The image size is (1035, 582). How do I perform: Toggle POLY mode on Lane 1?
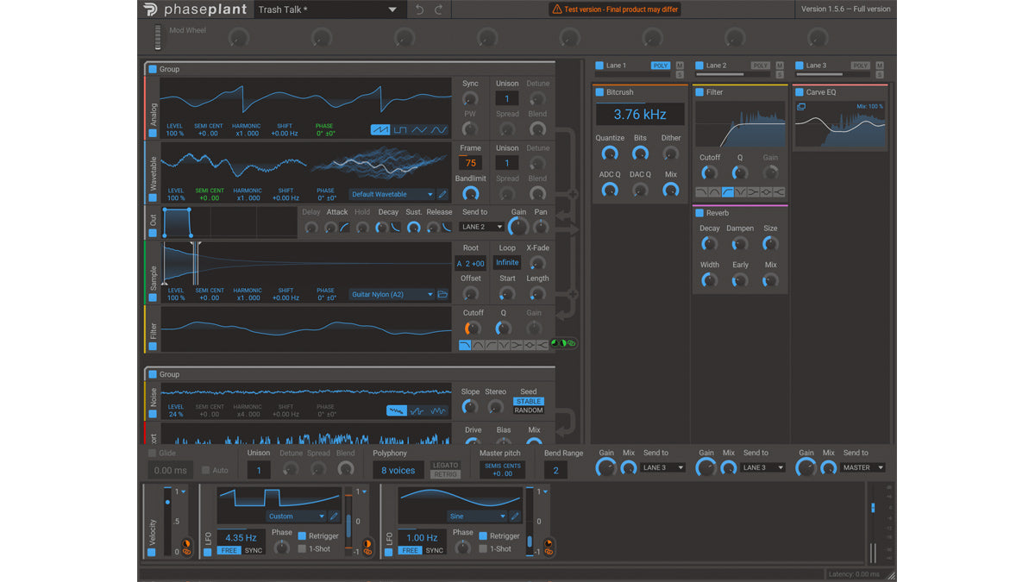660,66
